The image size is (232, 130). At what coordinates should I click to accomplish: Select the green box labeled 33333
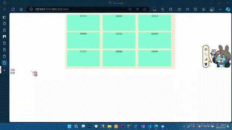(155, 23)
